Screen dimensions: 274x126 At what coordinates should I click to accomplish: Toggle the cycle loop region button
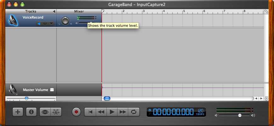[134, 112]
